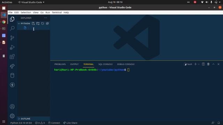Open the View menu
The height and width of the screenshot is (125, 223).
click(x=36, y=12)
